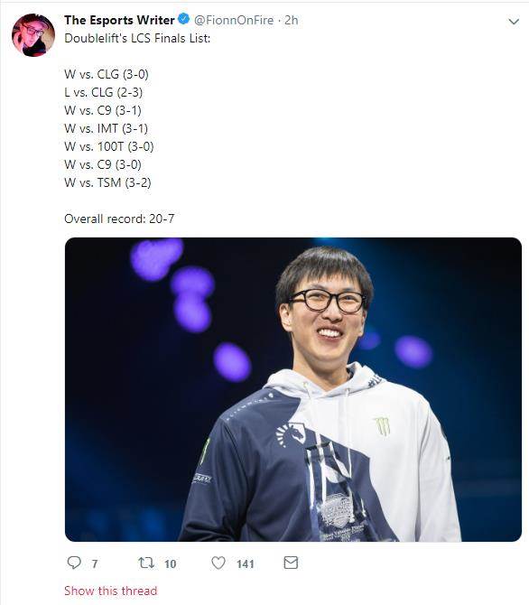Click the blue verified badge
529x605 pixels.
[184, 19]
